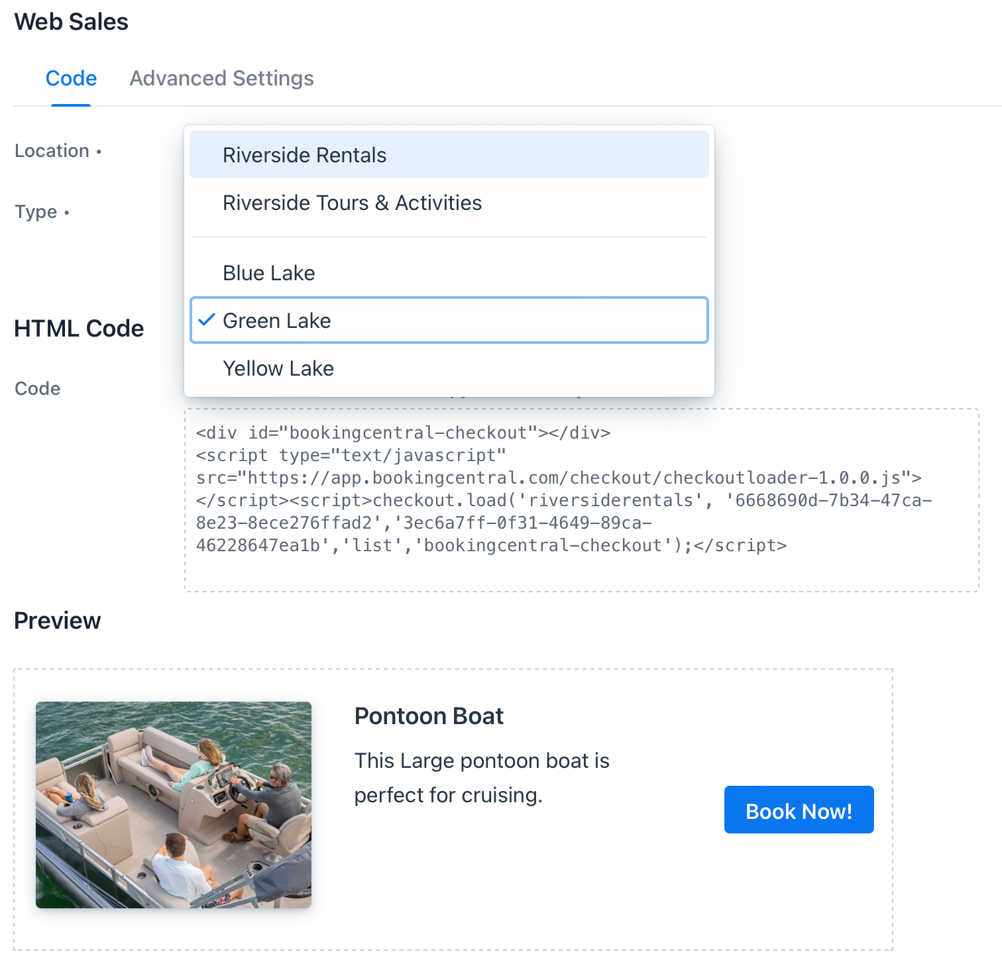Click the Book Now! button

click(799, 810)
